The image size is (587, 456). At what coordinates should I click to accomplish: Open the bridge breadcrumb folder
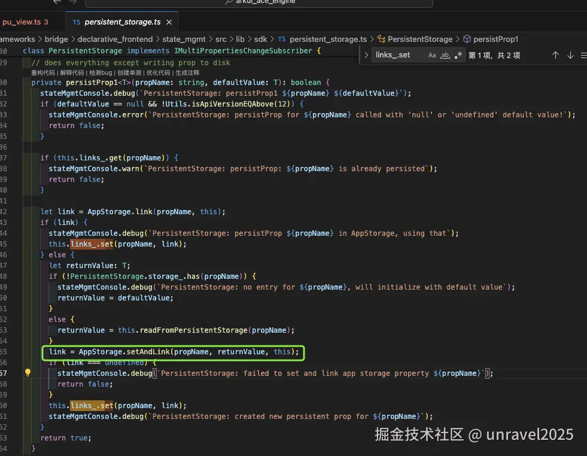point(56,39)
